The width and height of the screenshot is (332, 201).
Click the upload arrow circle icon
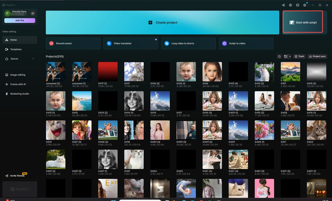(x=290, y=5)
